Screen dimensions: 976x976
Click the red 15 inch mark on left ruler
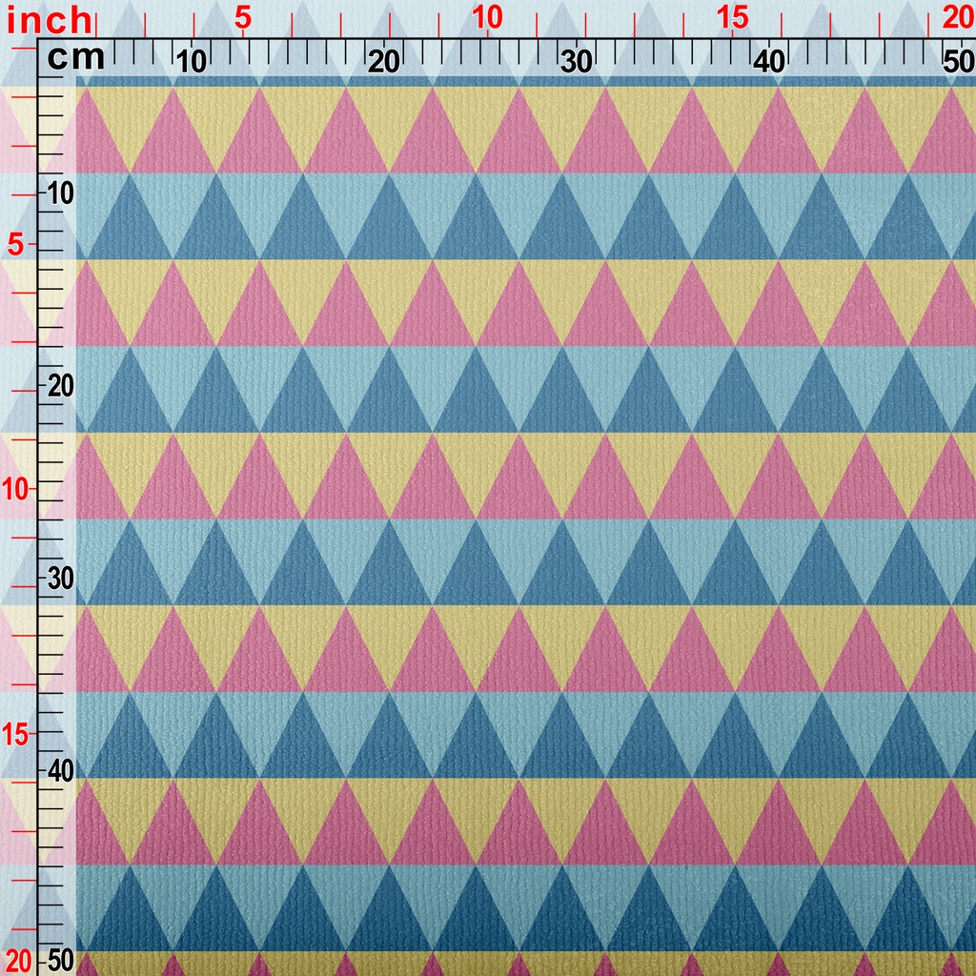[x=15, y=733]
